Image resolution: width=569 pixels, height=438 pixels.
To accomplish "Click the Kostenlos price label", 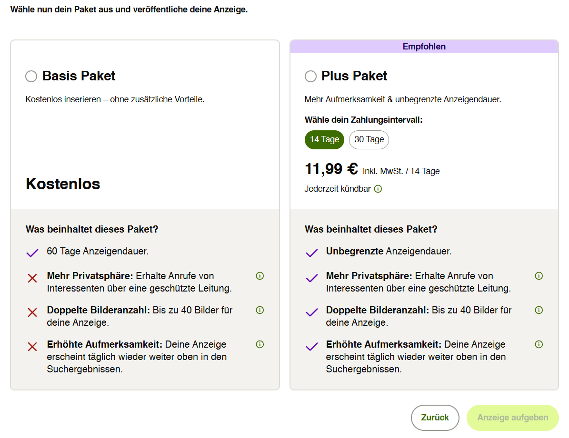I will (x=63, y=184).
